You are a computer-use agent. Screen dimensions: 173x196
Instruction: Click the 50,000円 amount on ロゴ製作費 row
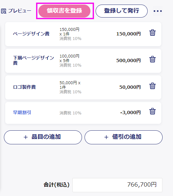point(130,87)
